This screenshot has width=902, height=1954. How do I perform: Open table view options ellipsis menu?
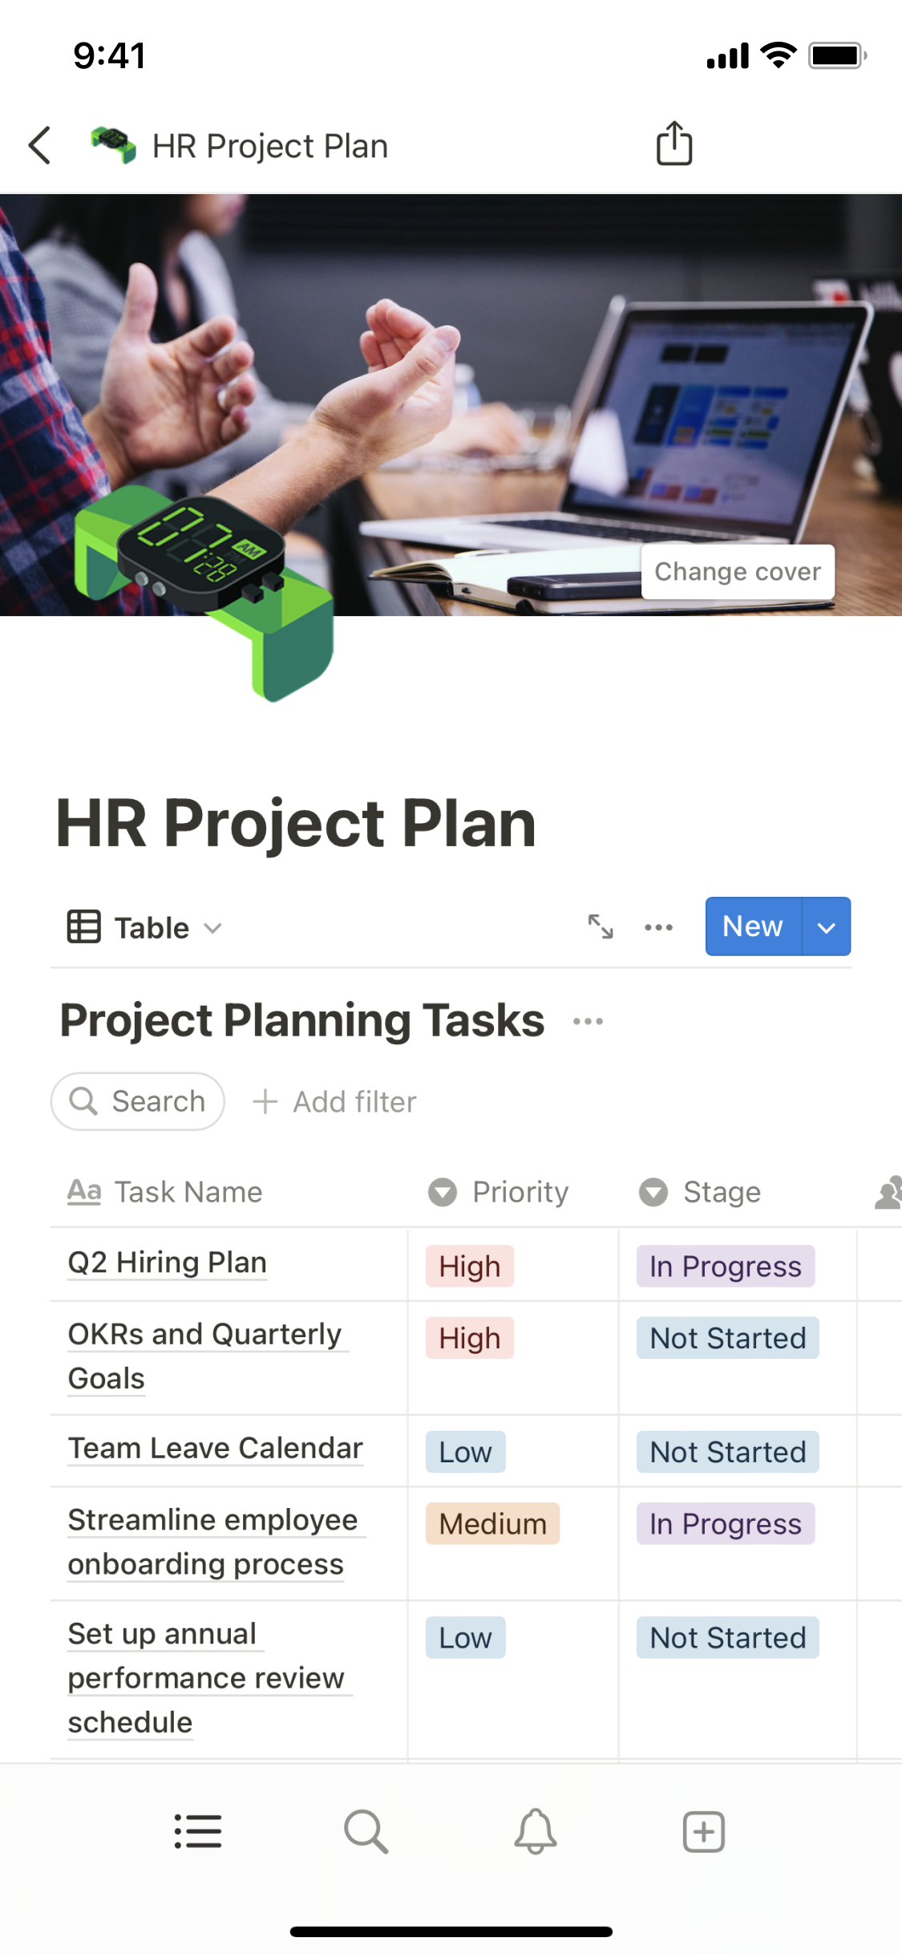[x=658, y=927]
